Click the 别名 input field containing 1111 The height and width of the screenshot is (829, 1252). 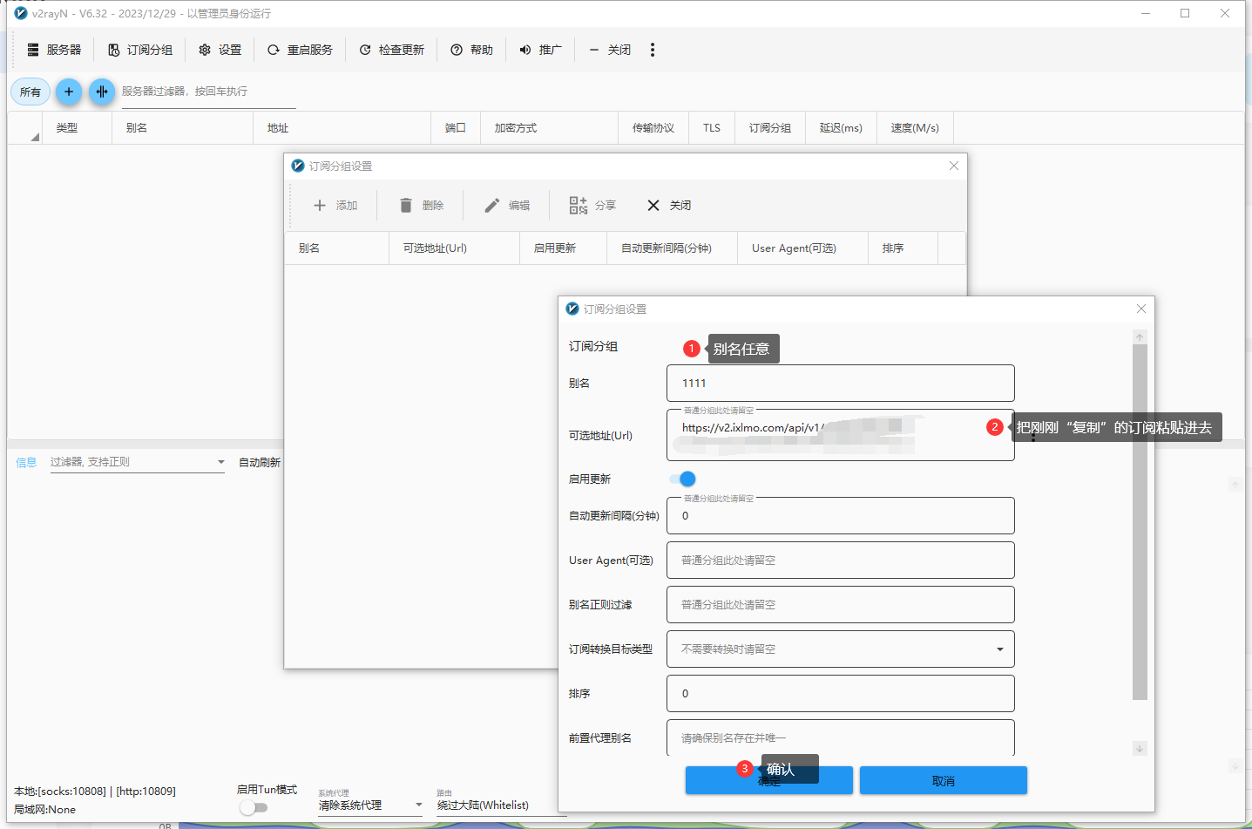coord(840,384)
